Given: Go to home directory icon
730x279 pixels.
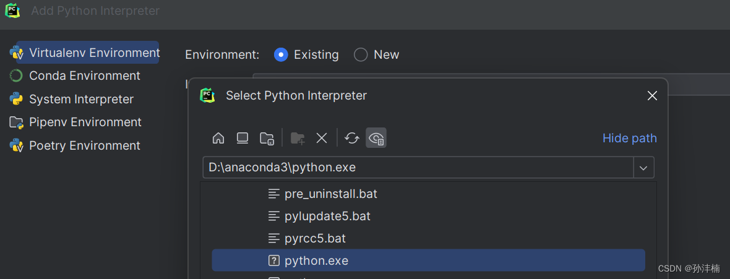Looking at the screenshot, I should [x=218, y=138].
